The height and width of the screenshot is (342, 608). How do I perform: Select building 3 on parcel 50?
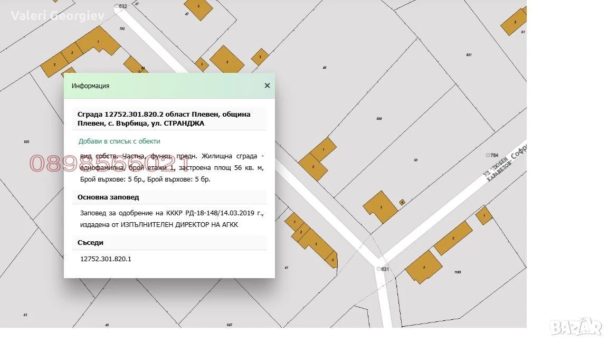tap(381, 207)
